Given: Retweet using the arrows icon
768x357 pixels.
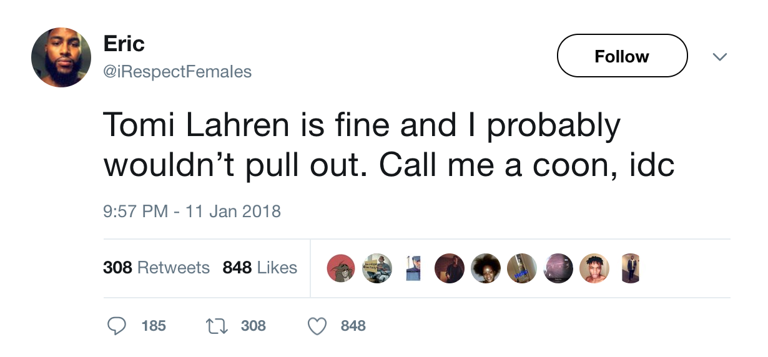Looking at the screenshot, I should (x=218, y=326).
